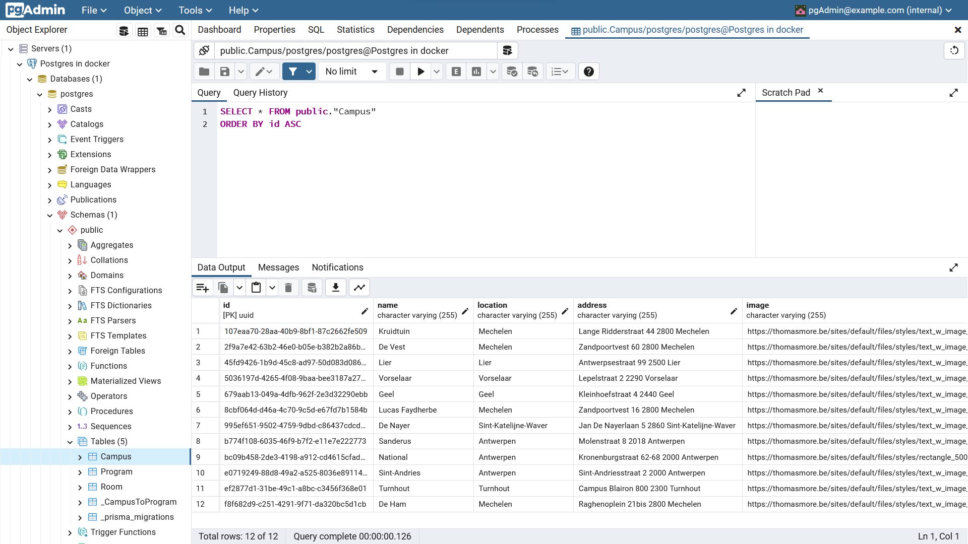Screen dimensions: 968x544
Task: Click the Open file folder icon
Action: pyautogui.click(x=204, y=72)
